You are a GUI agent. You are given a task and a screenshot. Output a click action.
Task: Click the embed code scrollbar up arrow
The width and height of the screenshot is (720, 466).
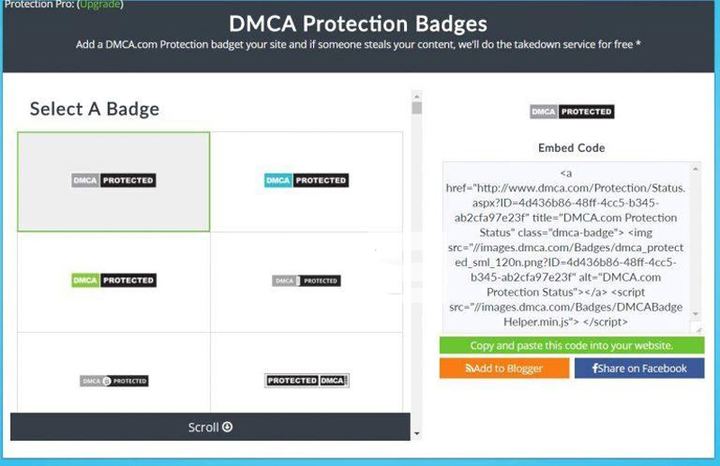point(696,168)
